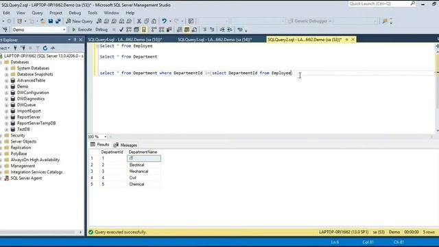Select the ReportServer database
This screenshot has height=247, width=439.
point(29,117)
